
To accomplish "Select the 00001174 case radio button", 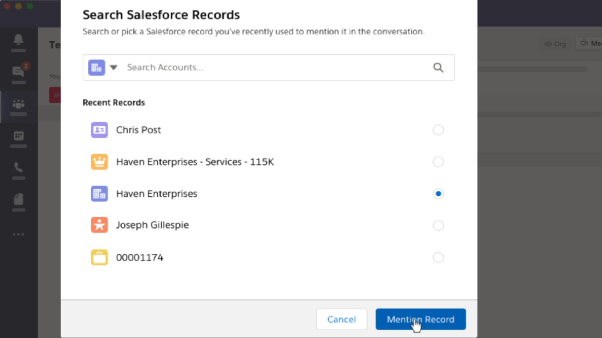I will (438, 257).
